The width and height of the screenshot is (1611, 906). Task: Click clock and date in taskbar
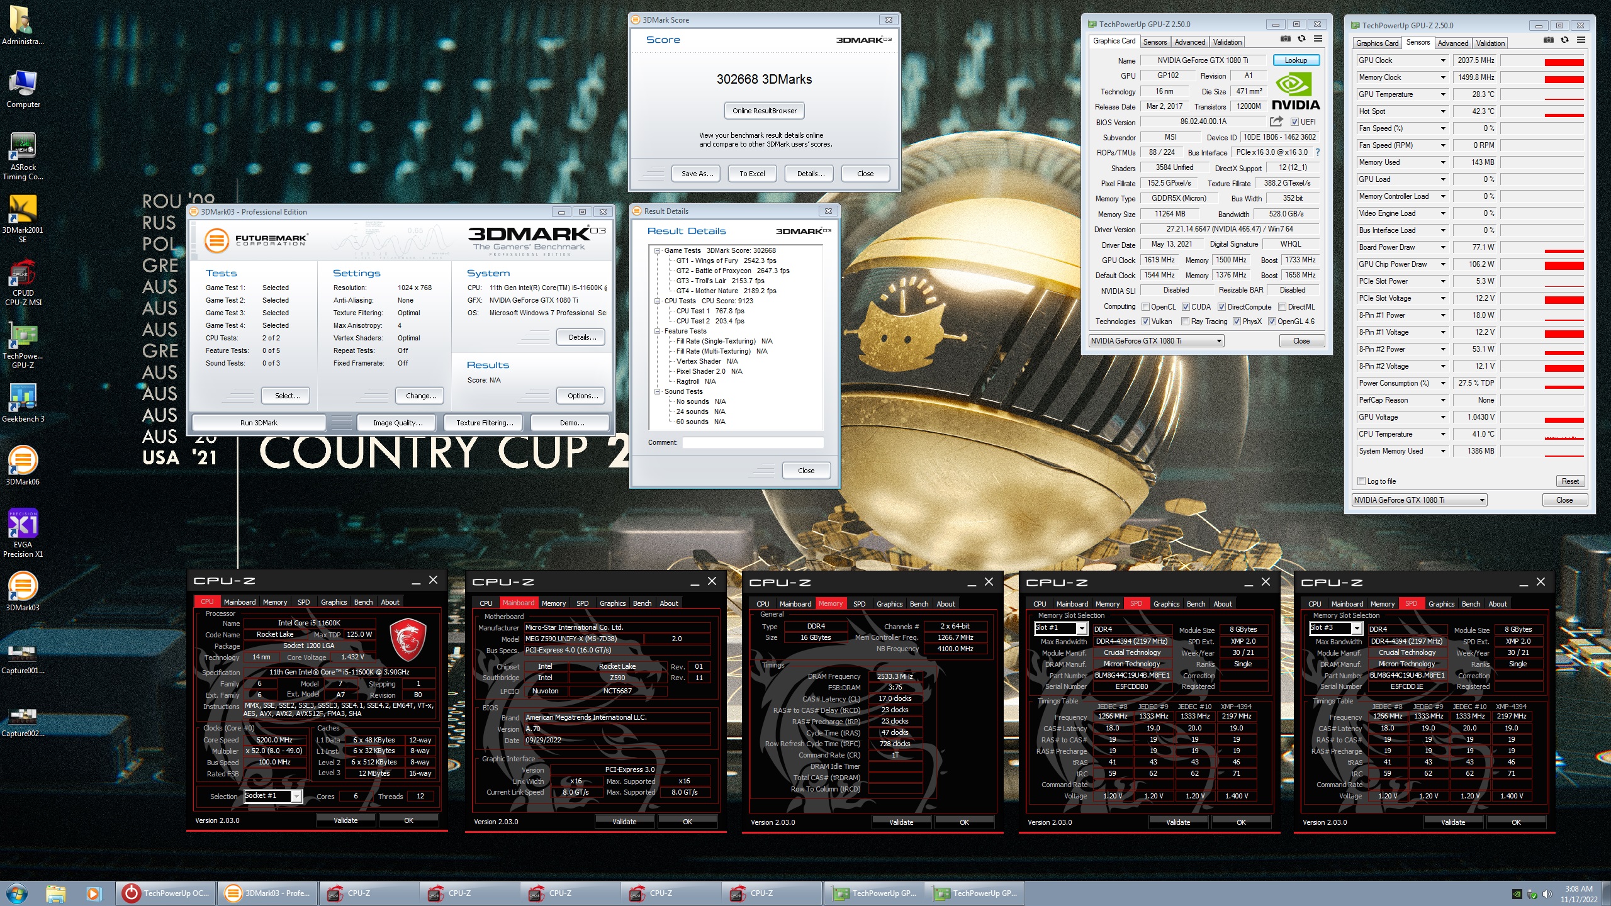click(x=1578, y=893)
